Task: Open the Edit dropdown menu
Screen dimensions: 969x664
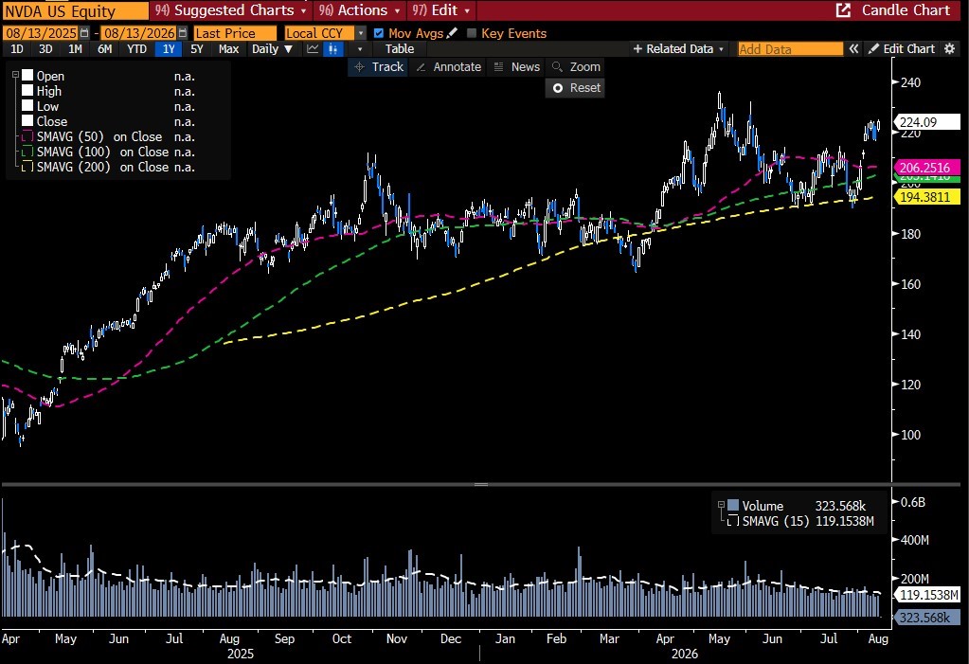Action: [x=440, y=9]
